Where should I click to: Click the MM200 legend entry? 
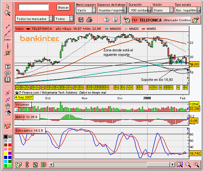113,29
